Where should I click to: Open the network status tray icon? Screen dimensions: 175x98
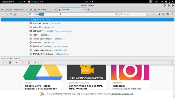click(x=162, y=2)
